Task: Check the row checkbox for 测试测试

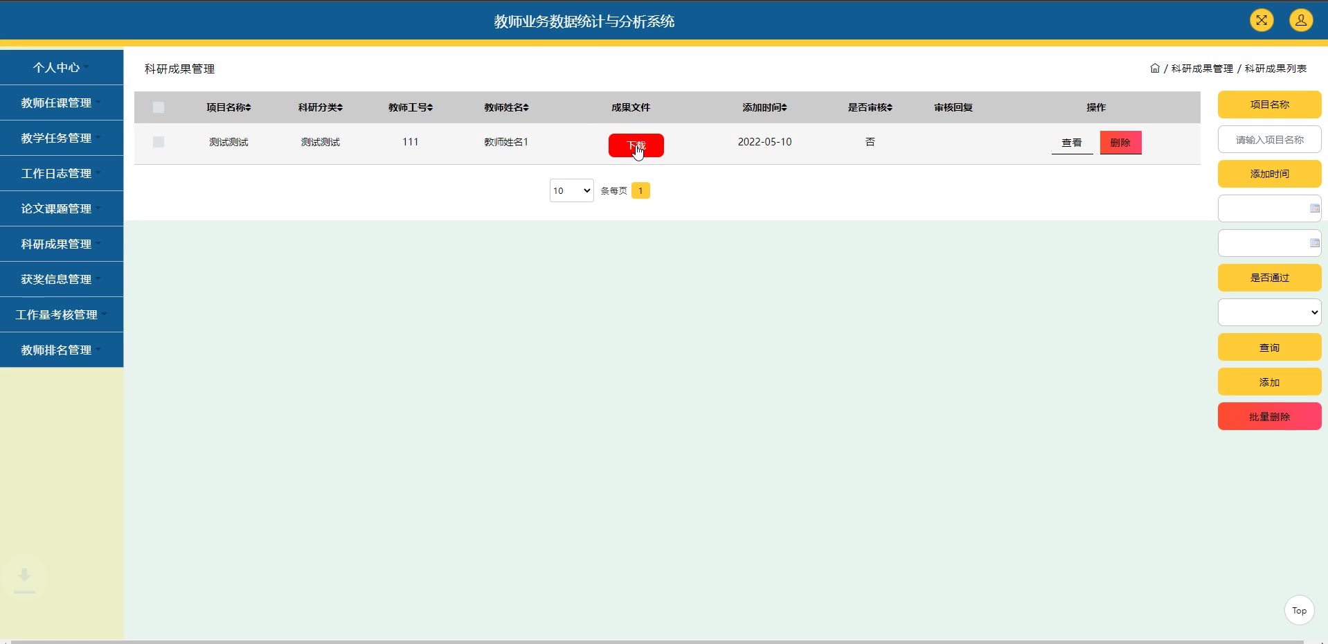Action: tap(159, 142)
